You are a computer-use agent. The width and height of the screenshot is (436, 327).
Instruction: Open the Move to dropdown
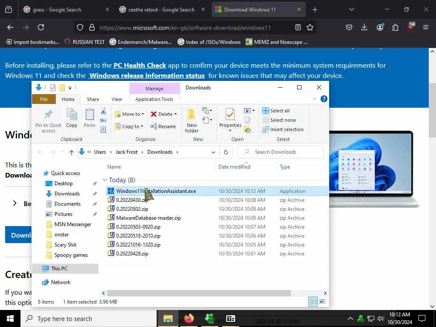tap(129, 114)
